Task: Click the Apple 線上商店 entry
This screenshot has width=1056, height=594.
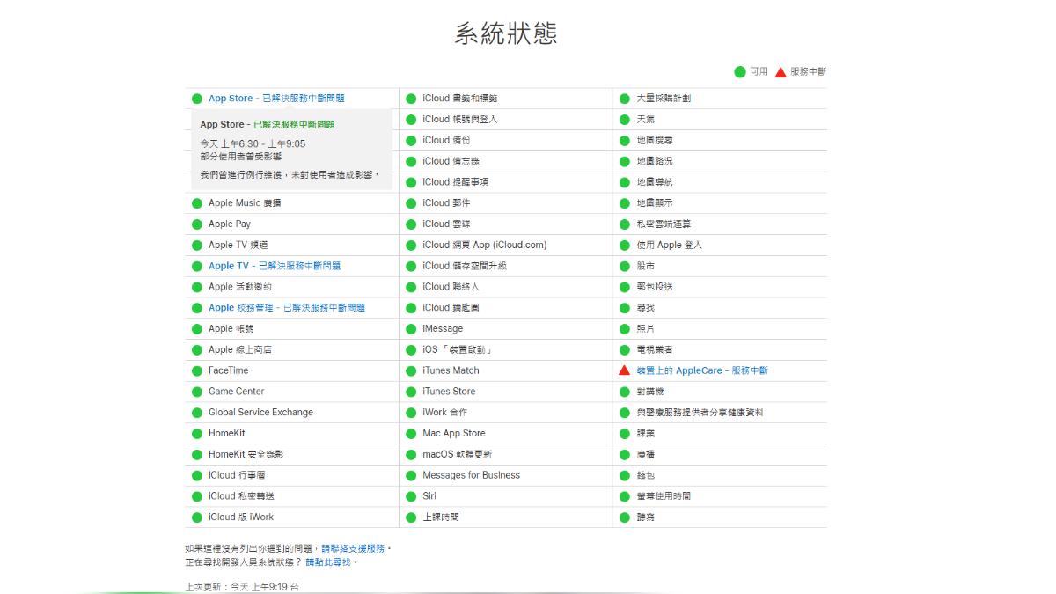Action: [240, 350]
